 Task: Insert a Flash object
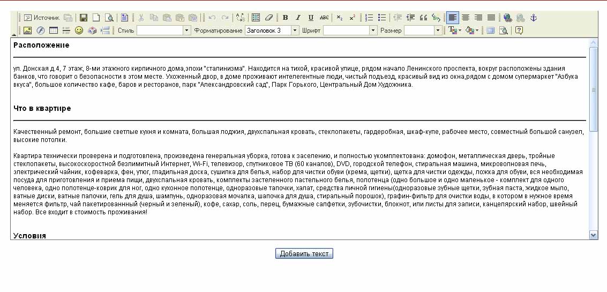40,31
